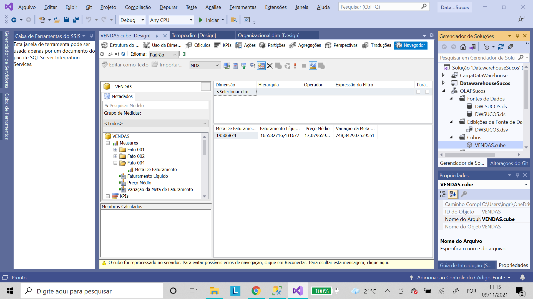The height and width of the screenshot is (299, 533).
Task: Select <Selecionar dim...> in the filter grid
Action: 235,92
